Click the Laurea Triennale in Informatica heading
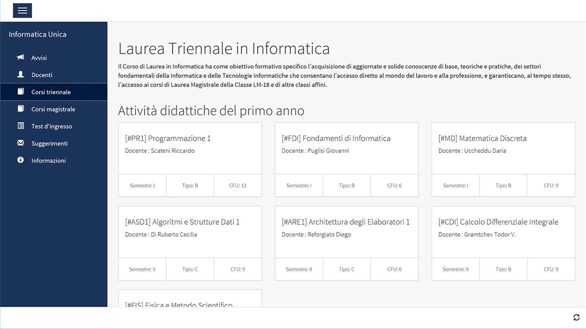 coord(224,49)
